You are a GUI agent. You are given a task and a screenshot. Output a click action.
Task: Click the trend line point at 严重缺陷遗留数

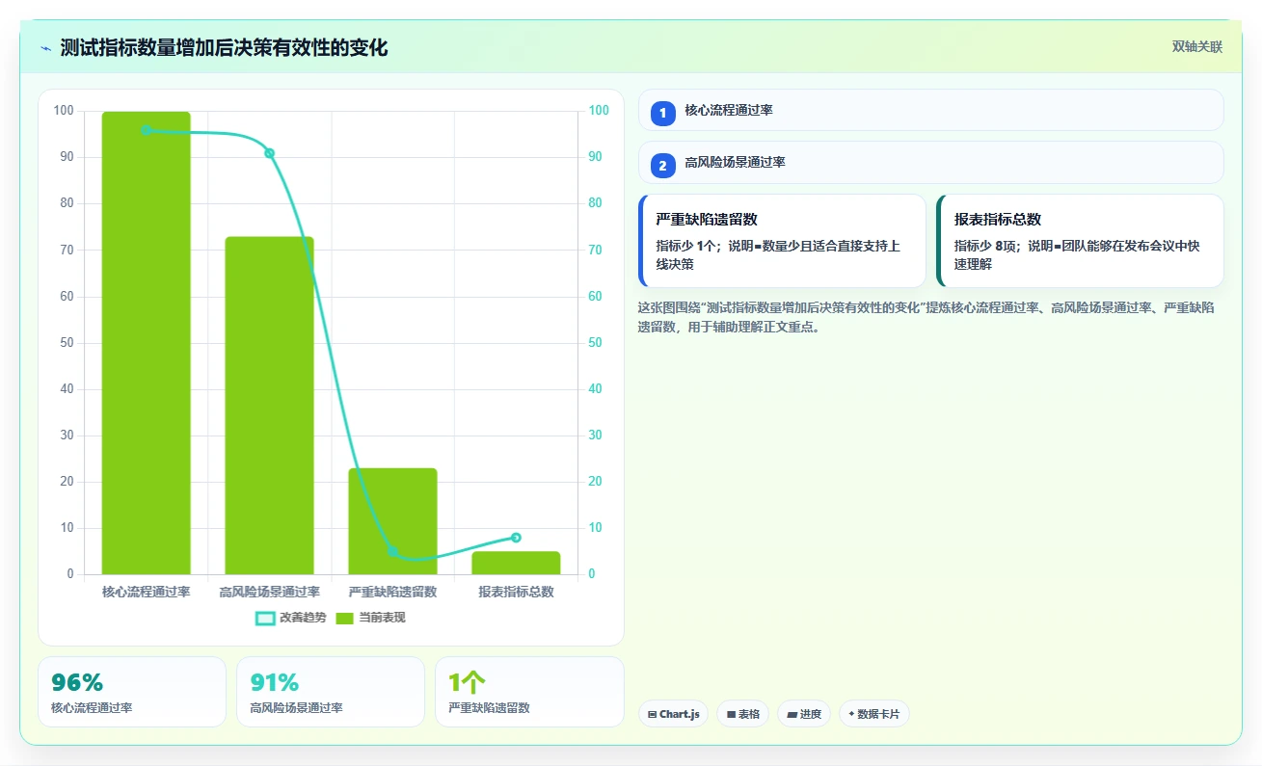pyautogui.click(x=392, y=551)
